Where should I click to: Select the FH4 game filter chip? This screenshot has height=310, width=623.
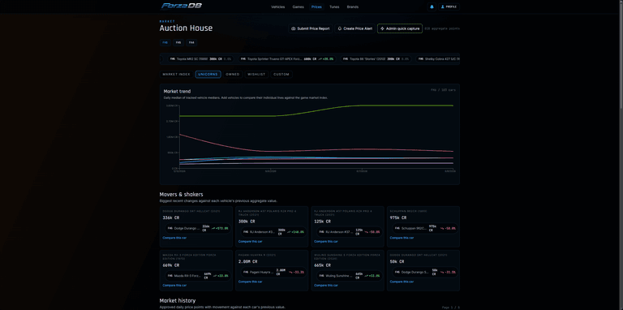tap(191, 42)
